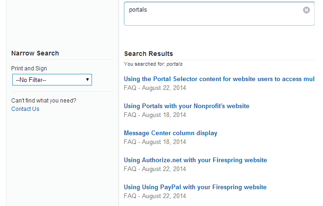Click the Print and Sign filter label
323x206 pixels.
coord(29,69)
